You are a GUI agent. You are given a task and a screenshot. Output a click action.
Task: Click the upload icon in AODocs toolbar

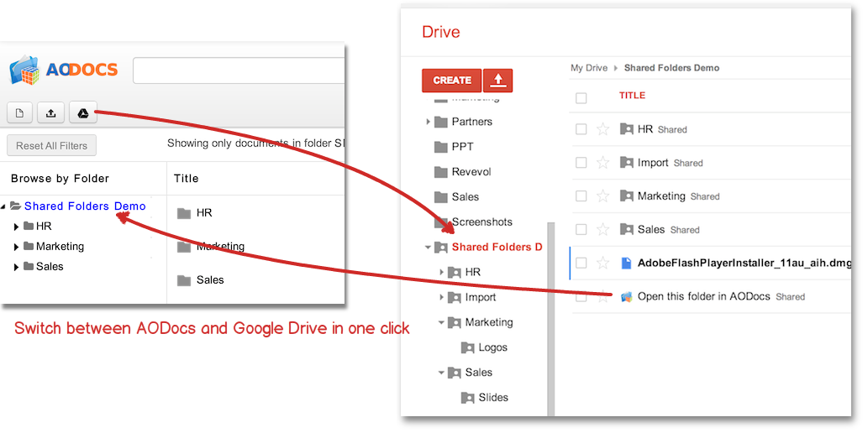pyautogui.click(x=51, y=113)
